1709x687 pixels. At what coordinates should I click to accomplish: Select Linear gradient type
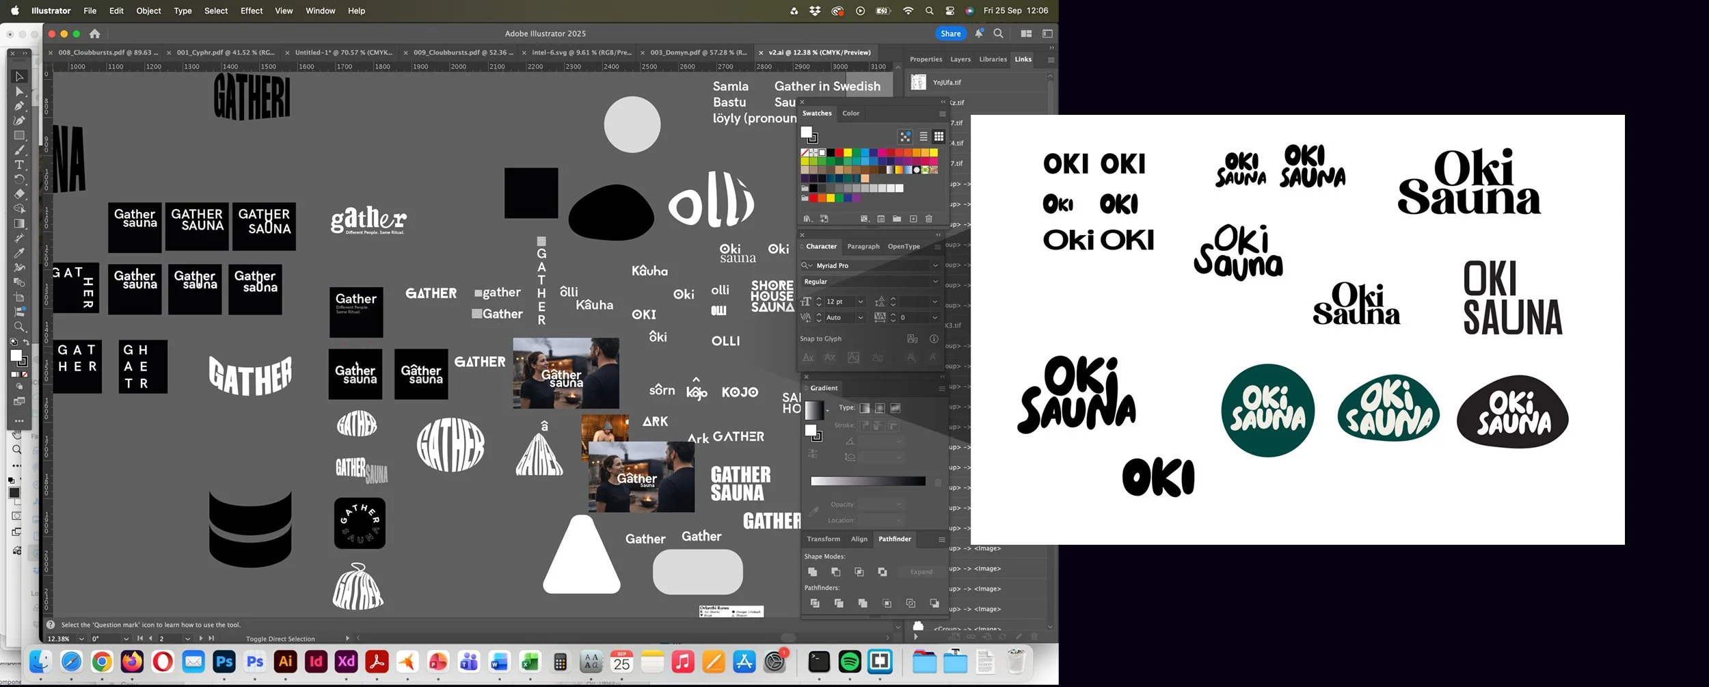point(865,408)
